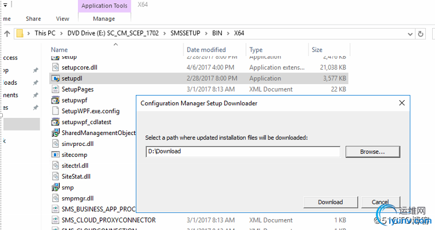The image size is (435, 230).
Task: Sort by Size column header
Action: pyautogui.click(x=317, y=50)
